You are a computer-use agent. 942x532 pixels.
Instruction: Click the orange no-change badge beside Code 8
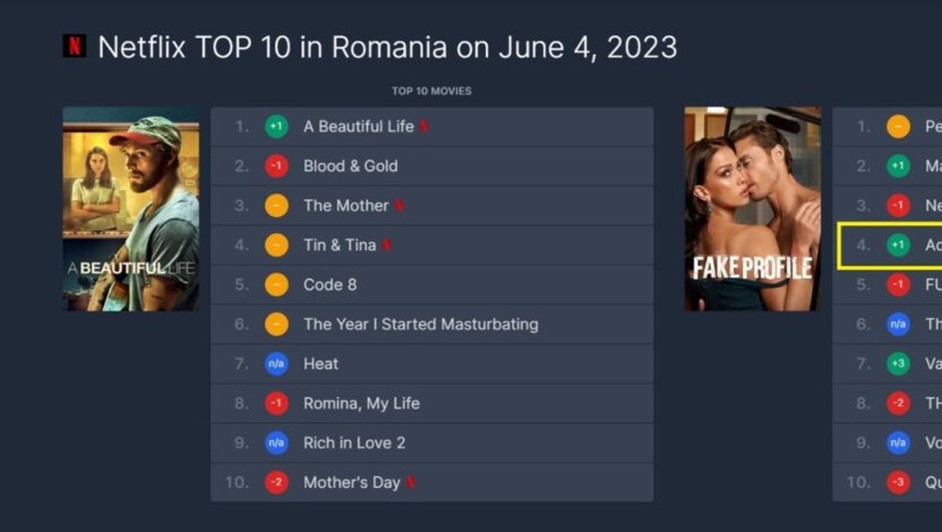click(277, 285)
